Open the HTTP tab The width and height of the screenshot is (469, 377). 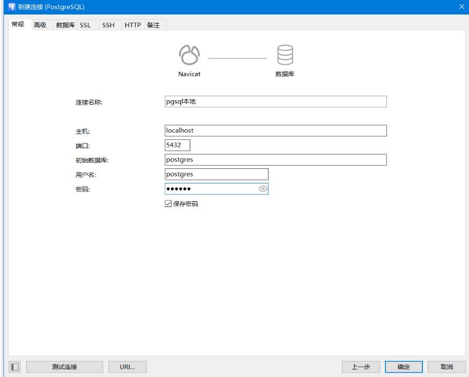pos(132,25)
